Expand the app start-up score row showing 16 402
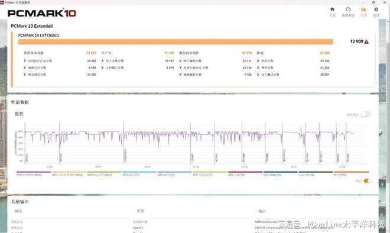The height and width of the screenshot is (233, 390). 60,61
